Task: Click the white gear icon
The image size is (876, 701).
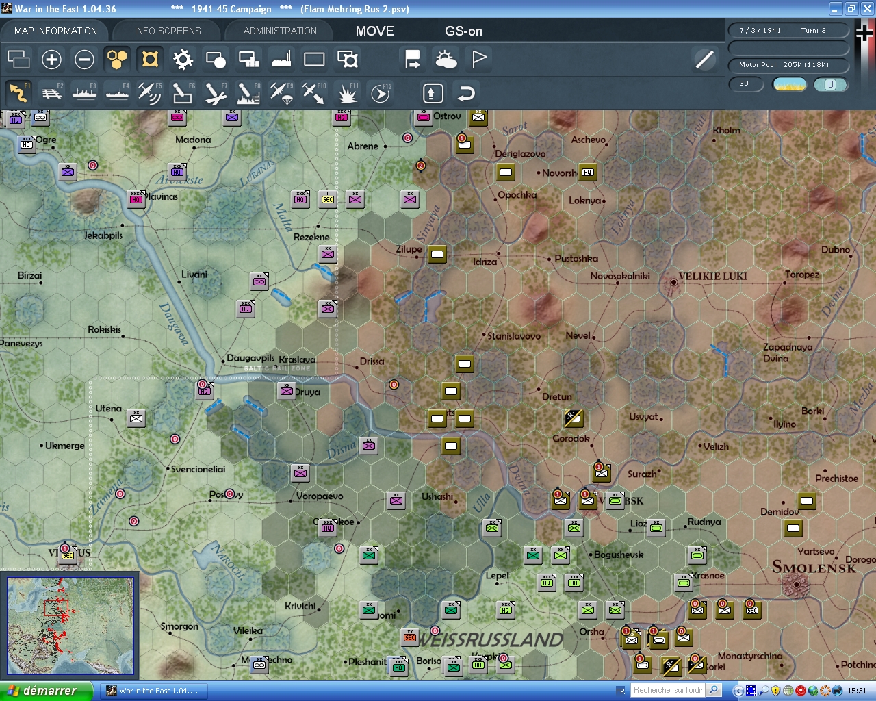Action: pyautogui.click(x=183, y=60)
